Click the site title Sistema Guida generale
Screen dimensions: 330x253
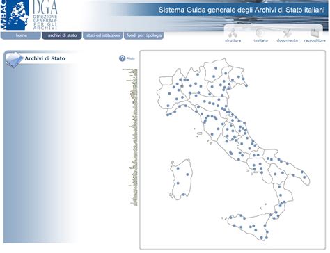pos(242,10)
